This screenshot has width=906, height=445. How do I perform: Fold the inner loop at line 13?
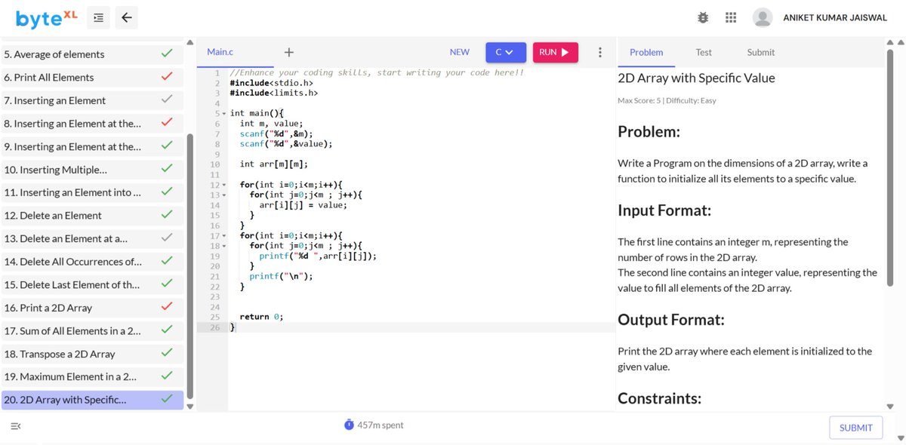click(x=224, y=195)
